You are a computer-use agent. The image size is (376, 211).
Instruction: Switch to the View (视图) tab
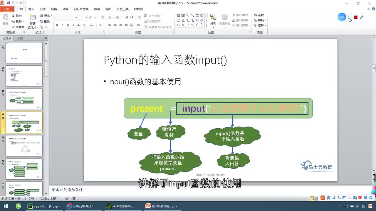(108, 9)
